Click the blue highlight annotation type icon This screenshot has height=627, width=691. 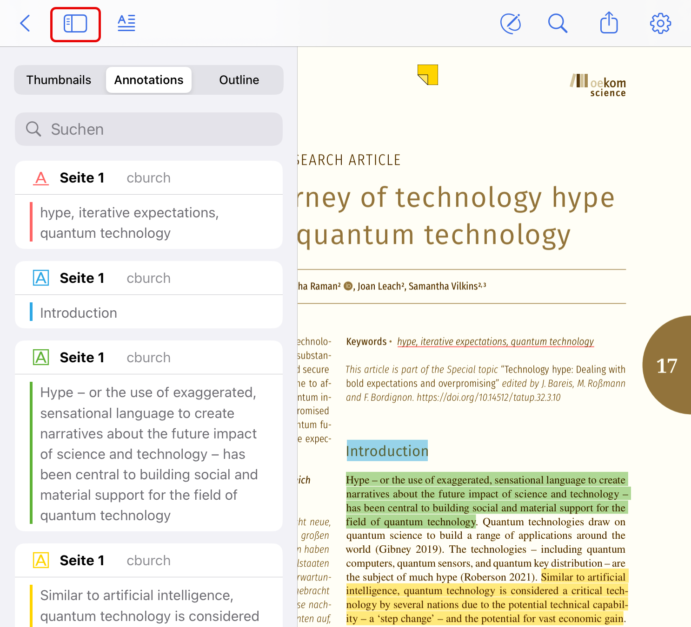[x=41, y=278]
